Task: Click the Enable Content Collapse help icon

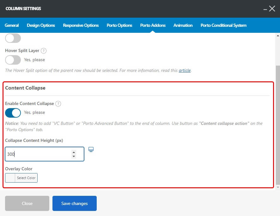Action: coord(58,103)
